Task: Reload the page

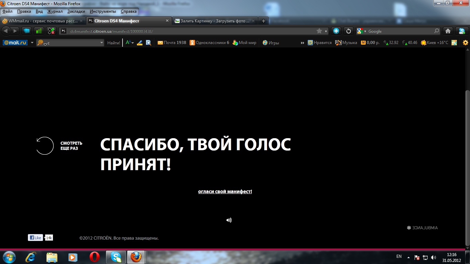Action: [349, 31]
